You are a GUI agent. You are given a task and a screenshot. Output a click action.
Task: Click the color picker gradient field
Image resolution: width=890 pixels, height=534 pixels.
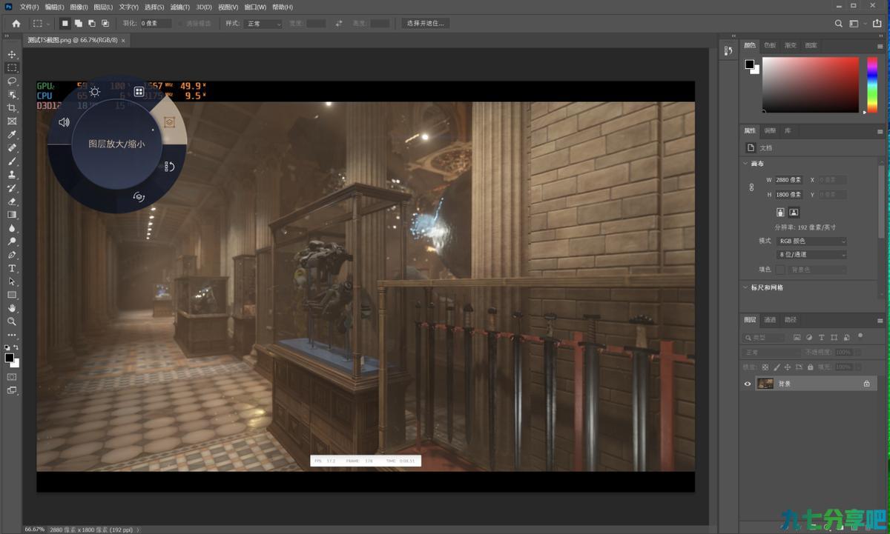pyautogui.click(x=810, y=85)
